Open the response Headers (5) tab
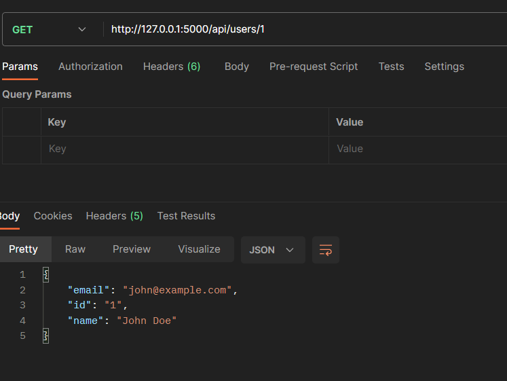This screenshot has width=507, height=381. (114, 216)
